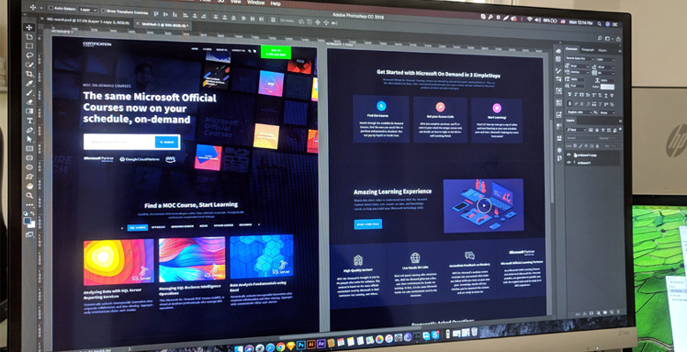Screen dimensions: 687x352
Task: Enable the Auto-Select checkbox
Action: (x=51, y=8)
